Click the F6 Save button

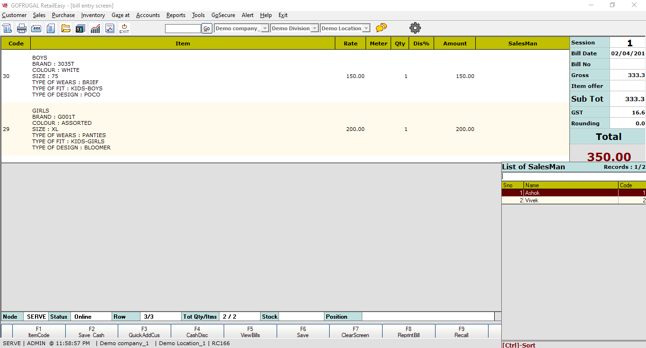tap(303, 332)
